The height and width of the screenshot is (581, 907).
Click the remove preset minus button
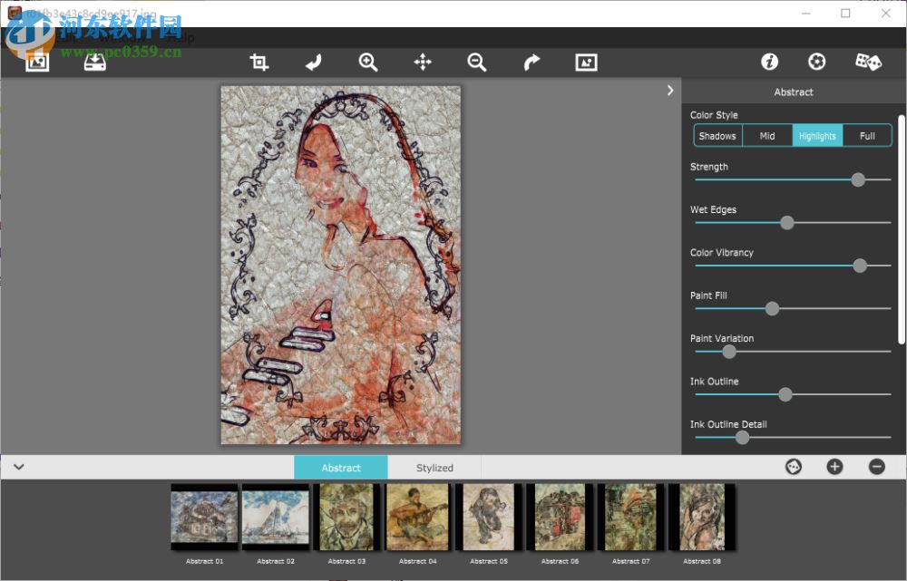pyautogui.click(x=876, y=467)
